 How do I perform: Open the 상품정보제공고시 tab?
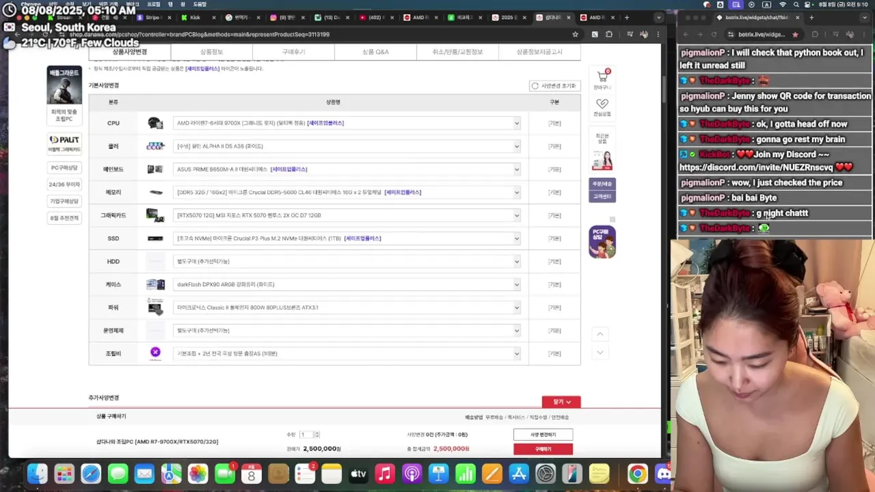pyautogui.click(x=539, y=52)
